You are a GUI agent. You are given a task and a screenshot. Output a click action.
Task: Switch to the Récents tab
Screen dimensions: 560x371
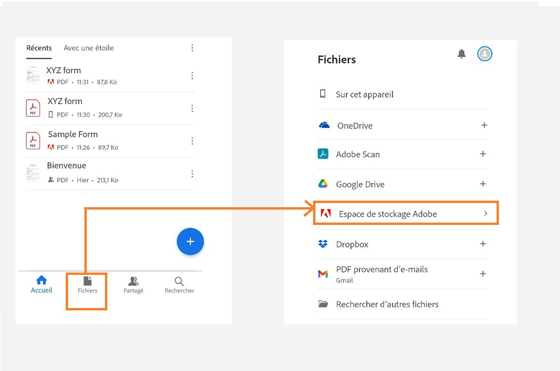point(39,48)
